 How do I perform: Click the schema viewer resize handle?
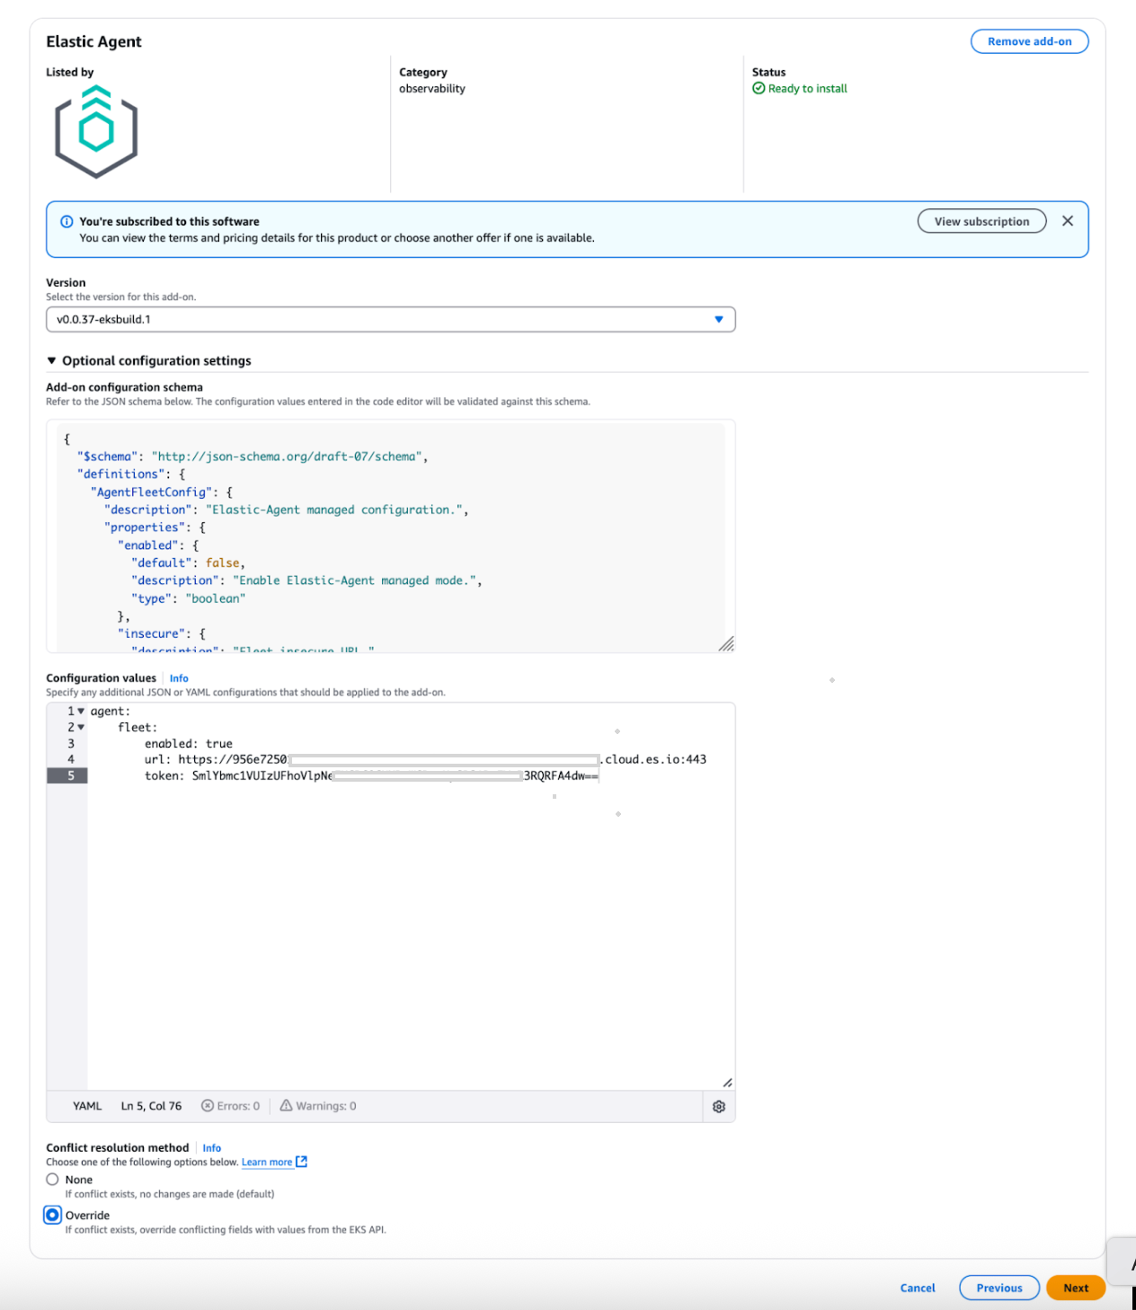click(726, 643)
